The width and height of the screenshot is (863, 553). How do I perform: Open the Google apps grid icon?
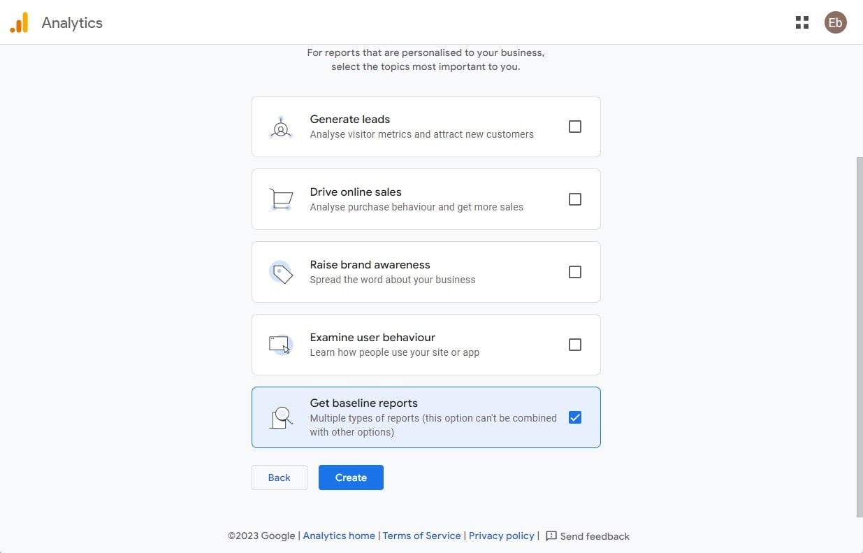click(x=802, y=22)
